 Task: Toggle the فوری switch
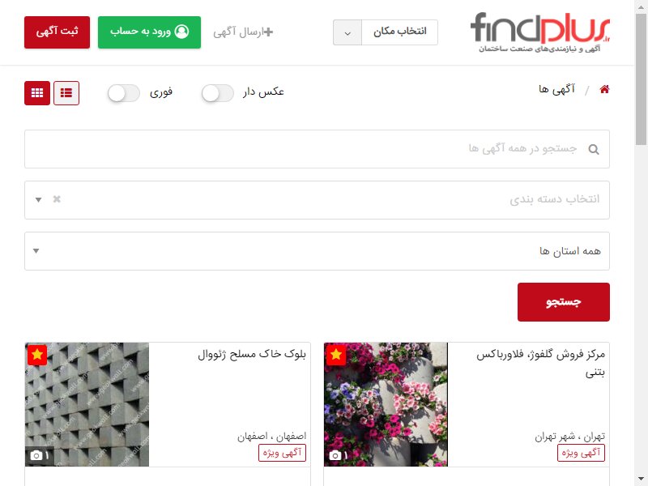coord(124,93)
